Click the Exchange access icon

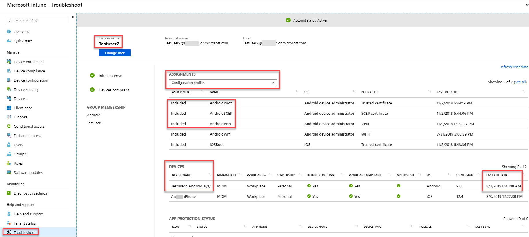9,136
